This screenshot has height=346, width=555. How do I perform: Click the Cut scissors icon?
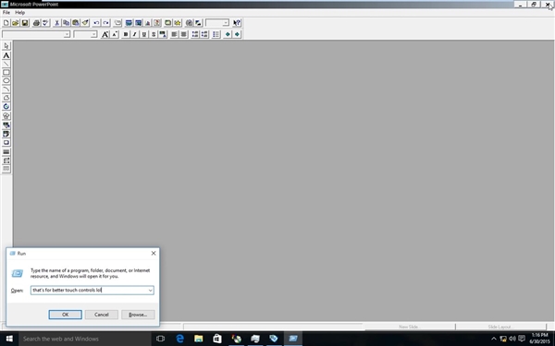56,23
